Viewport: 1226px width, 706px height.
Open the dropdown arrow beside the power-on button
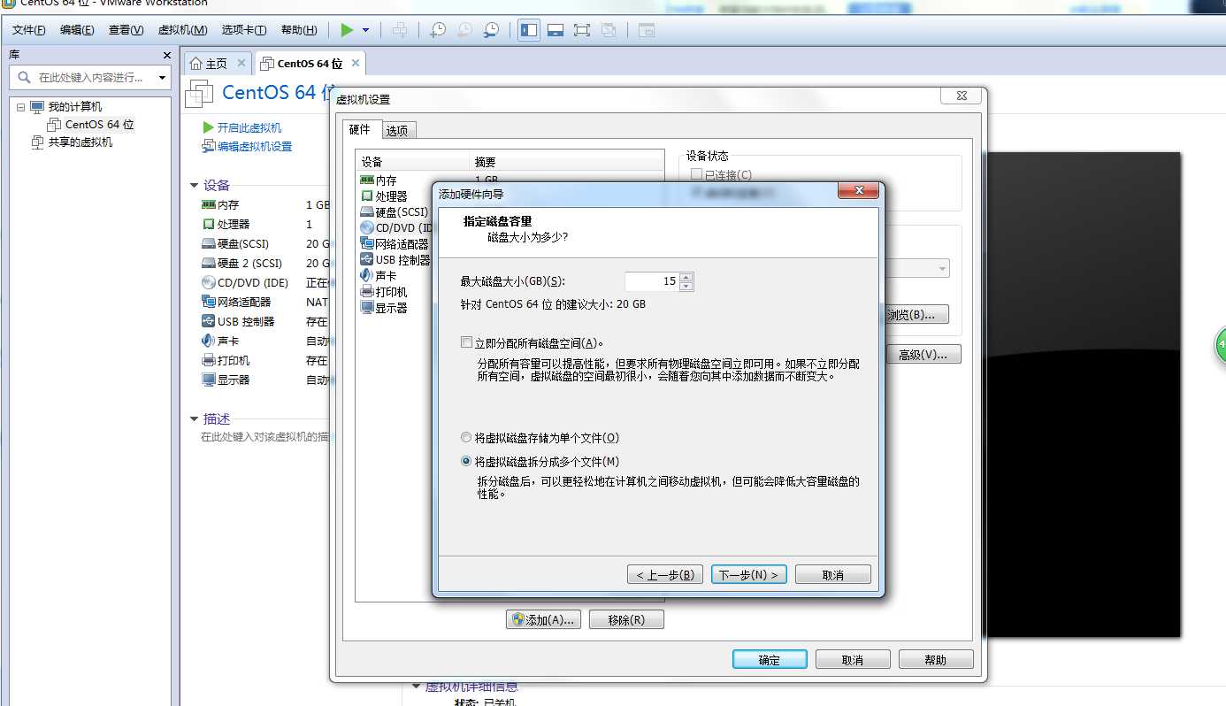click(x=366, y=30)
